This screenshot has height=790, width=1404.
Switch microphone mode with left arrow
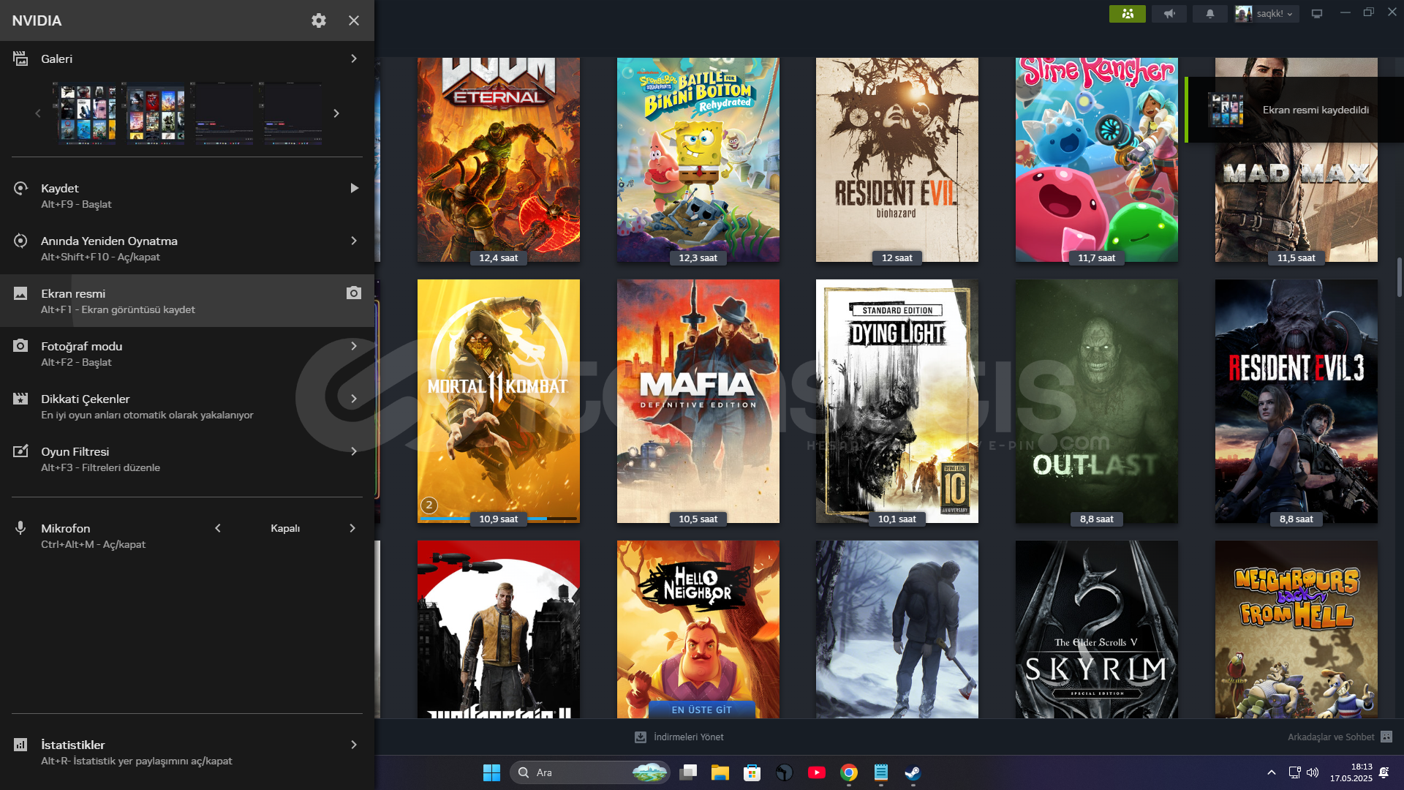[218, 528]
